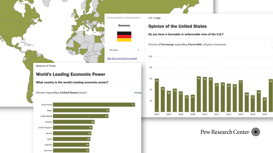
Task: Select the Japan bar in economic chart
Action: click(81, 110)
